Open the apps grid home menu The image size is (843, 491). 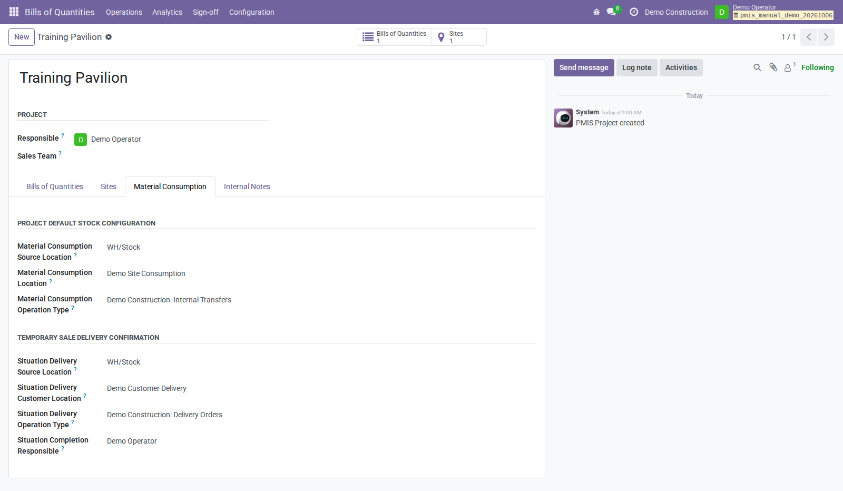(14, 12)
